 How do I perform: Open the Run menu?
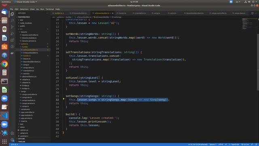pos(42,9)
